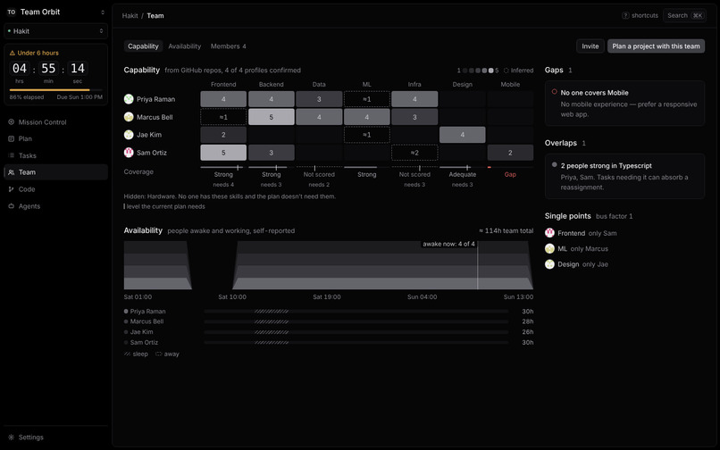
Task: Click Marcus Bell's 28h total
Action: click(528, 321)
